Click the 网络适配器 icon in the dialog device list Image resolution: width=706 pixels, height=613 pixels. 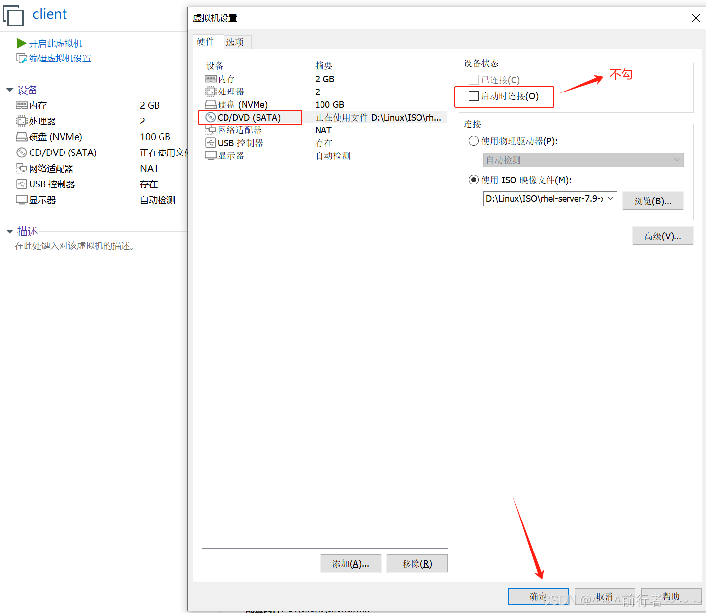pyautogui.click(x=211, y=130)
